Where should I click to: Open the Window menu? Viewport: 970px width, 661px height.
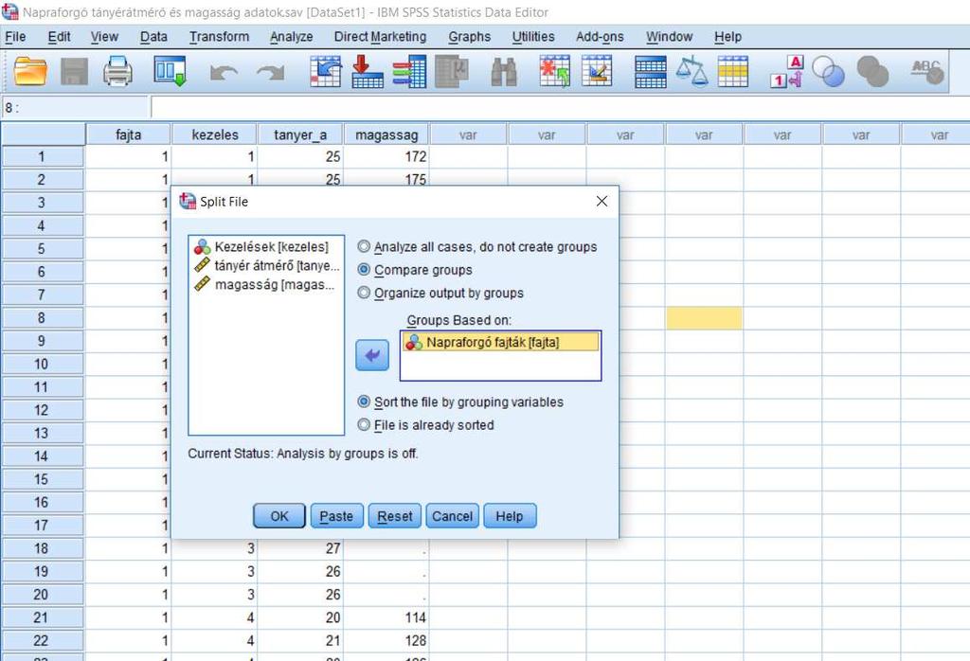click(x=669, y=37)
